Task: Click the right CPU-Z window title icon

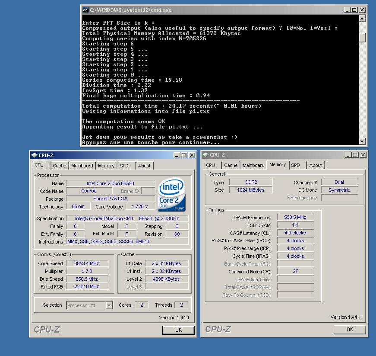Action: (206, 155)
